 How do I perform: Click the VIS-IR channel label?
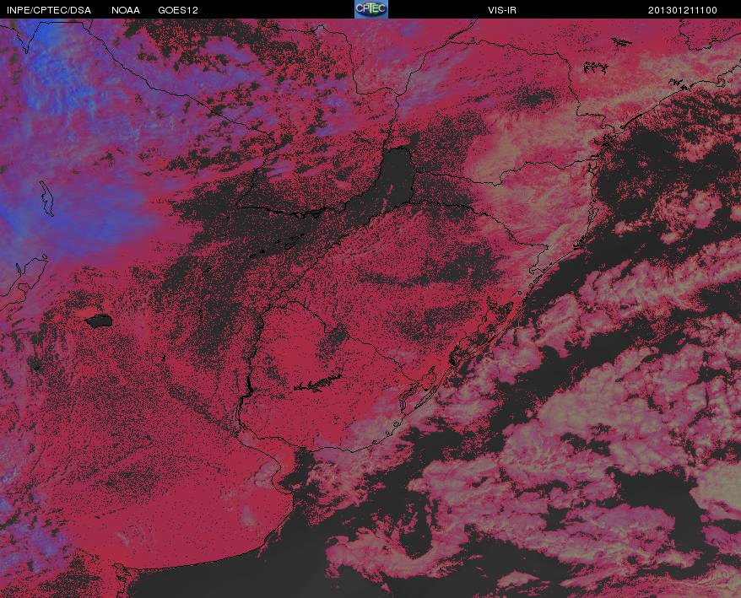click(502, 10)
